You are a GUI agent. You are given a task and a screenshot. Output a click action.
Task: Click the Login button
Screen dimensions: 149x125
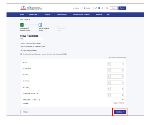[114, 8]
